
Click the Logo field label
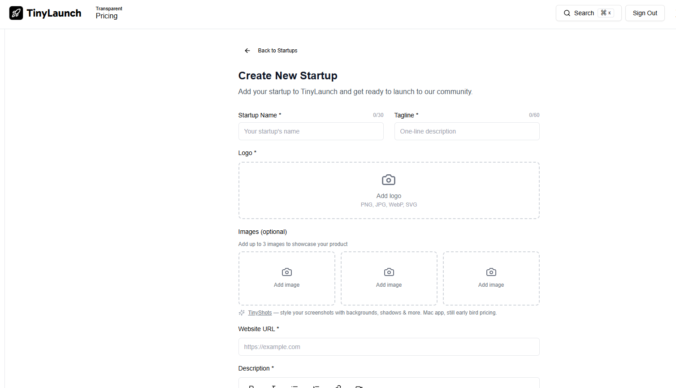(x=247, y=153)
